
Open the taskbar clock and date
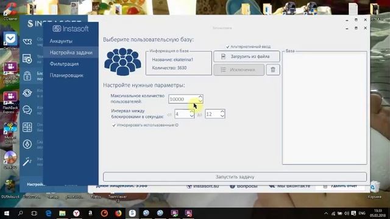pyautogui.click(x=378, y=214)
